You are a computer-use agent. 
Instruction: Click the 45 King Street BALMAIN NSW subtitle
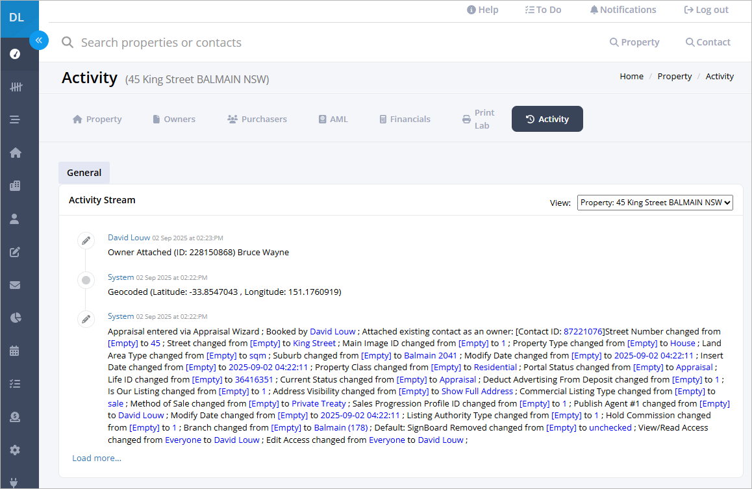(x=197, y=79)
